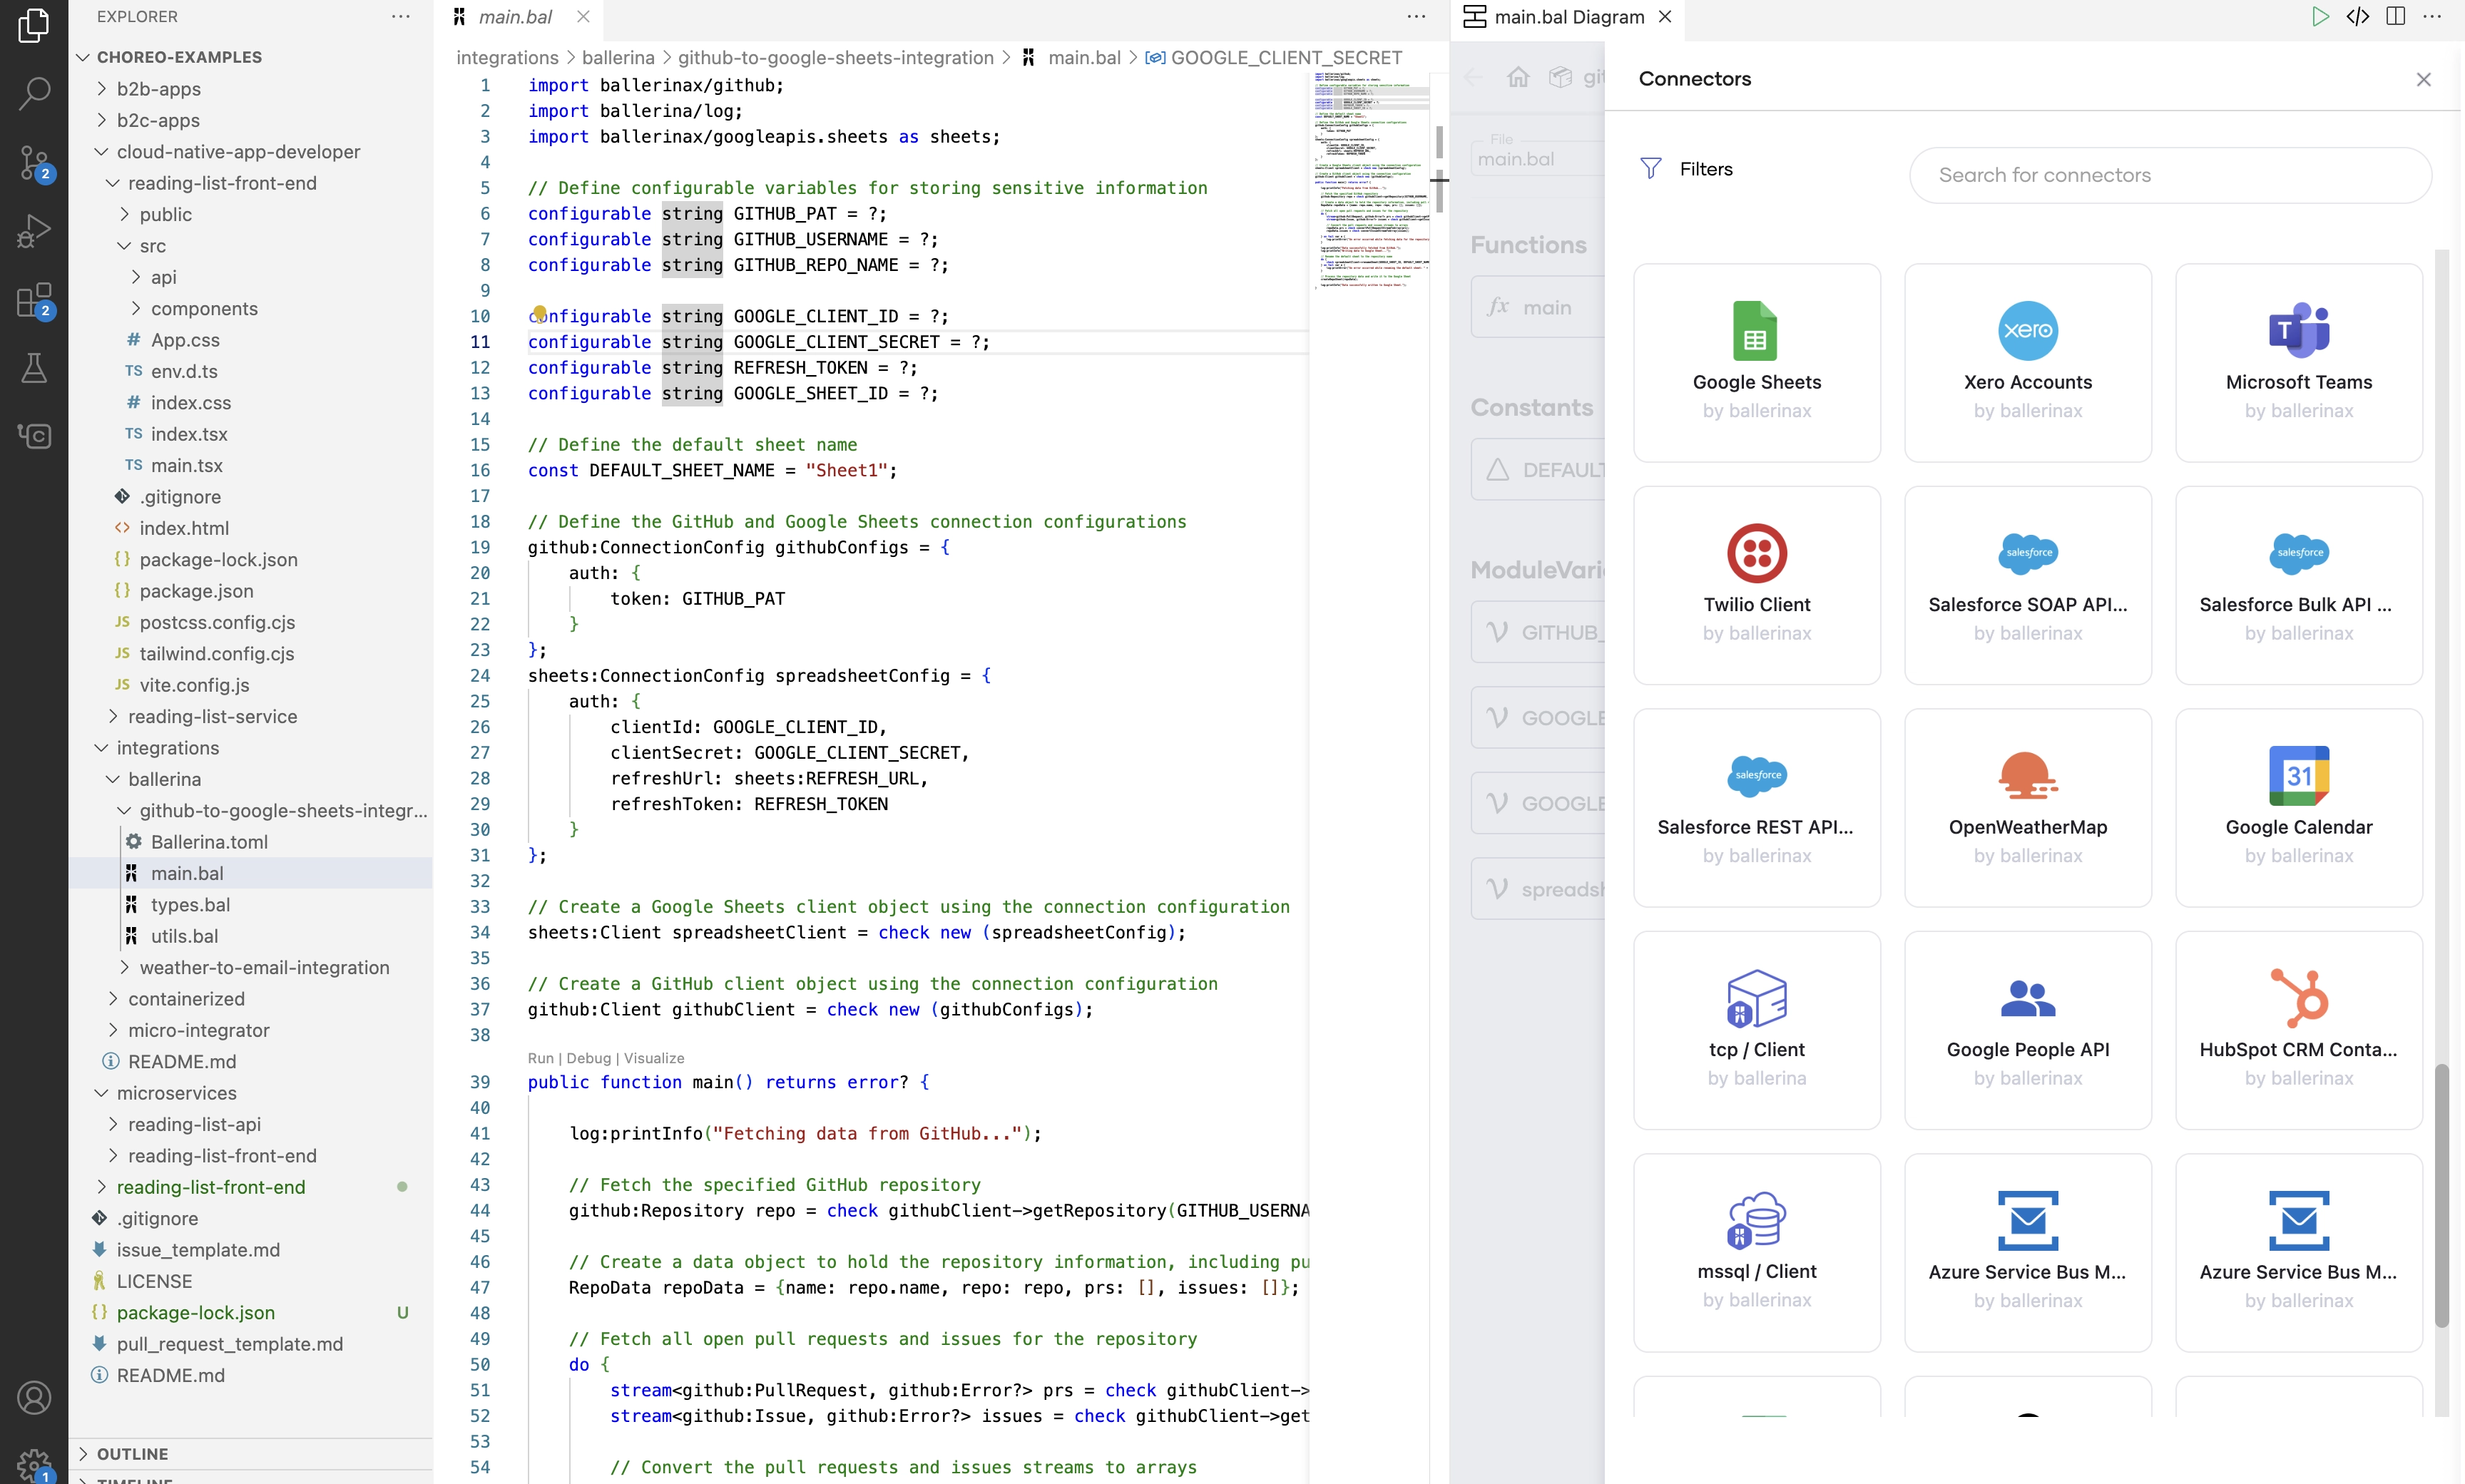
Task: Select the Salesforce SOAP API connector
Action: click(2028, 585)
